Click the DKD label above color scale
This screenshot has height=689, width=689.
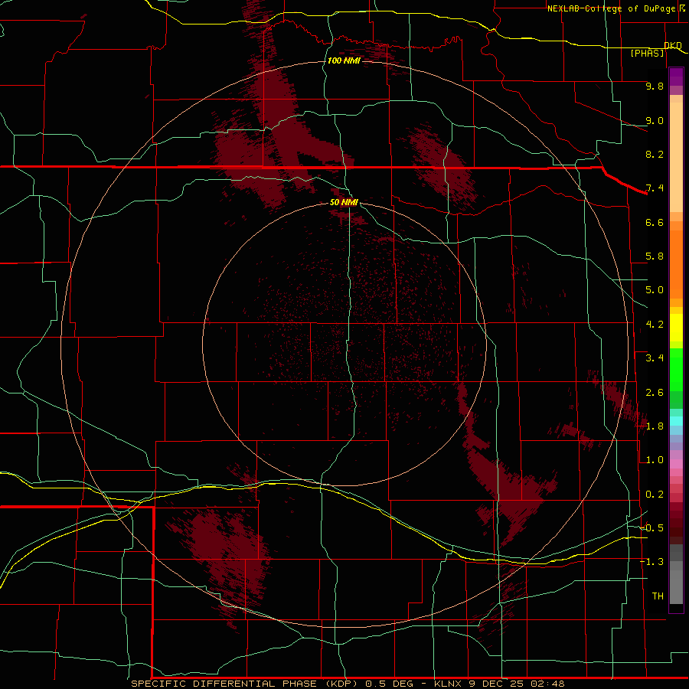[673, 45]
